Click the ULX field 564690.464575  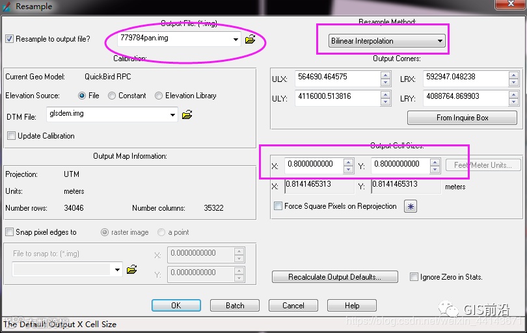pos(338,79)
